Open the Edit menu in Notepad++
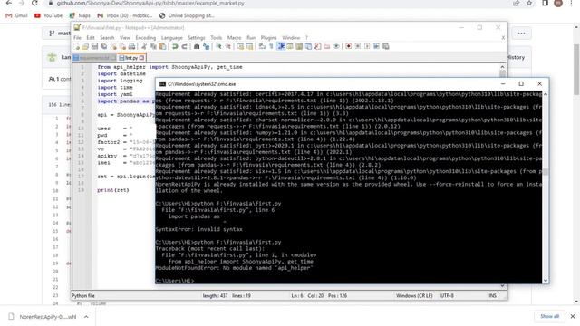The width and height of the screenshot is (580, 326). tap(91, 38)
